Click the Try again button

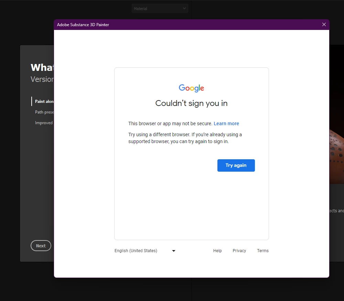click(x=236, y=165)
